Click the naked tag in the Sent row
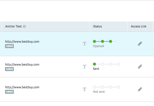The image size is (154, 106). [10, 69]
